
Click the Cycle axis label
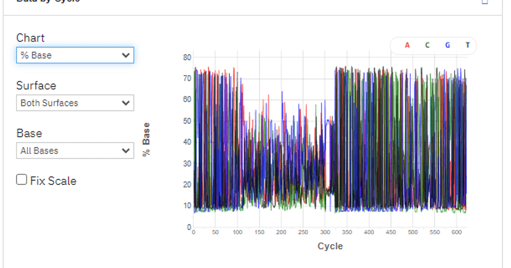[x=330, y=246]
